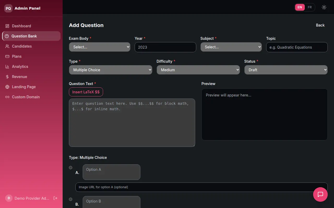
Task: Click the Revenue dollar sign icon
Action: coord(7,77)
